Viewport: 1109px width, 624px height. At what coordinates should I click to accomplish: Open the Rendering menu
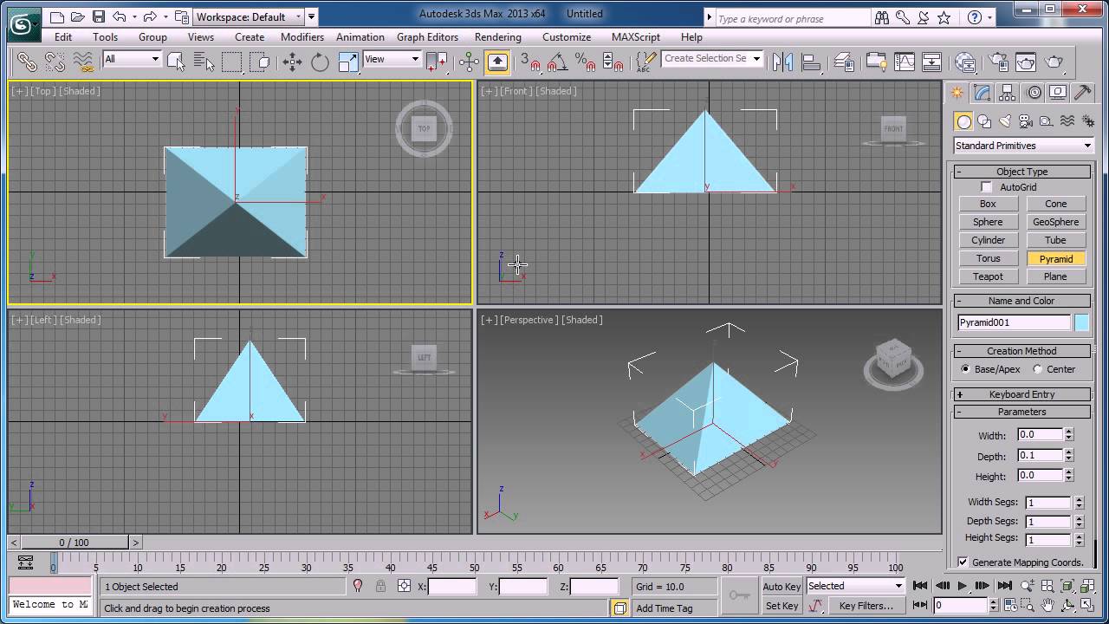(498, 37)
